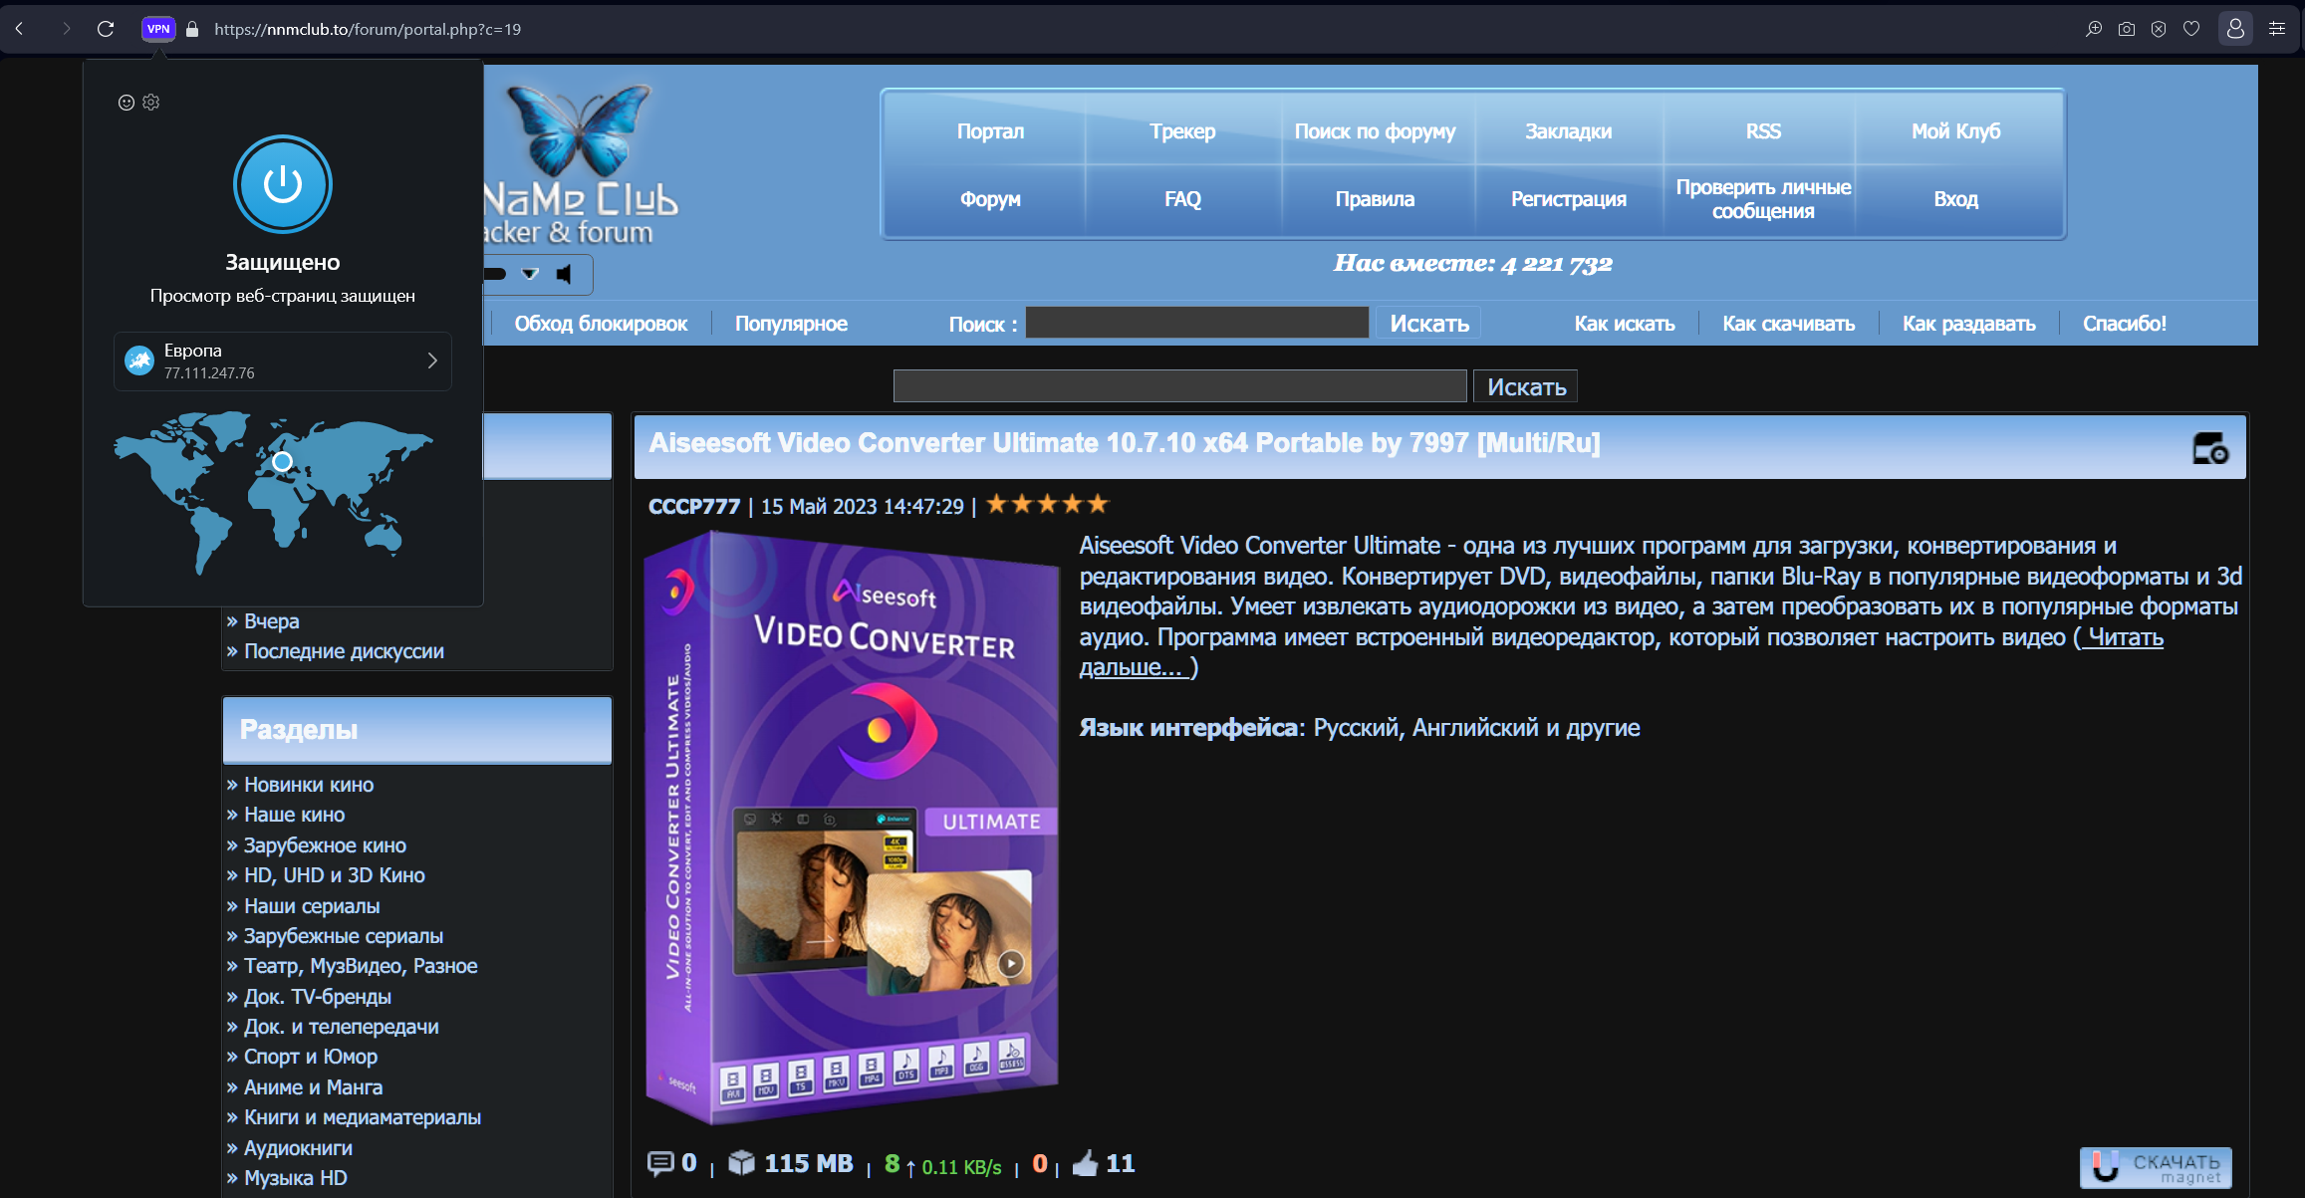Open the RSS menu item
2305x1198 pixels.
pos(1762,131)
